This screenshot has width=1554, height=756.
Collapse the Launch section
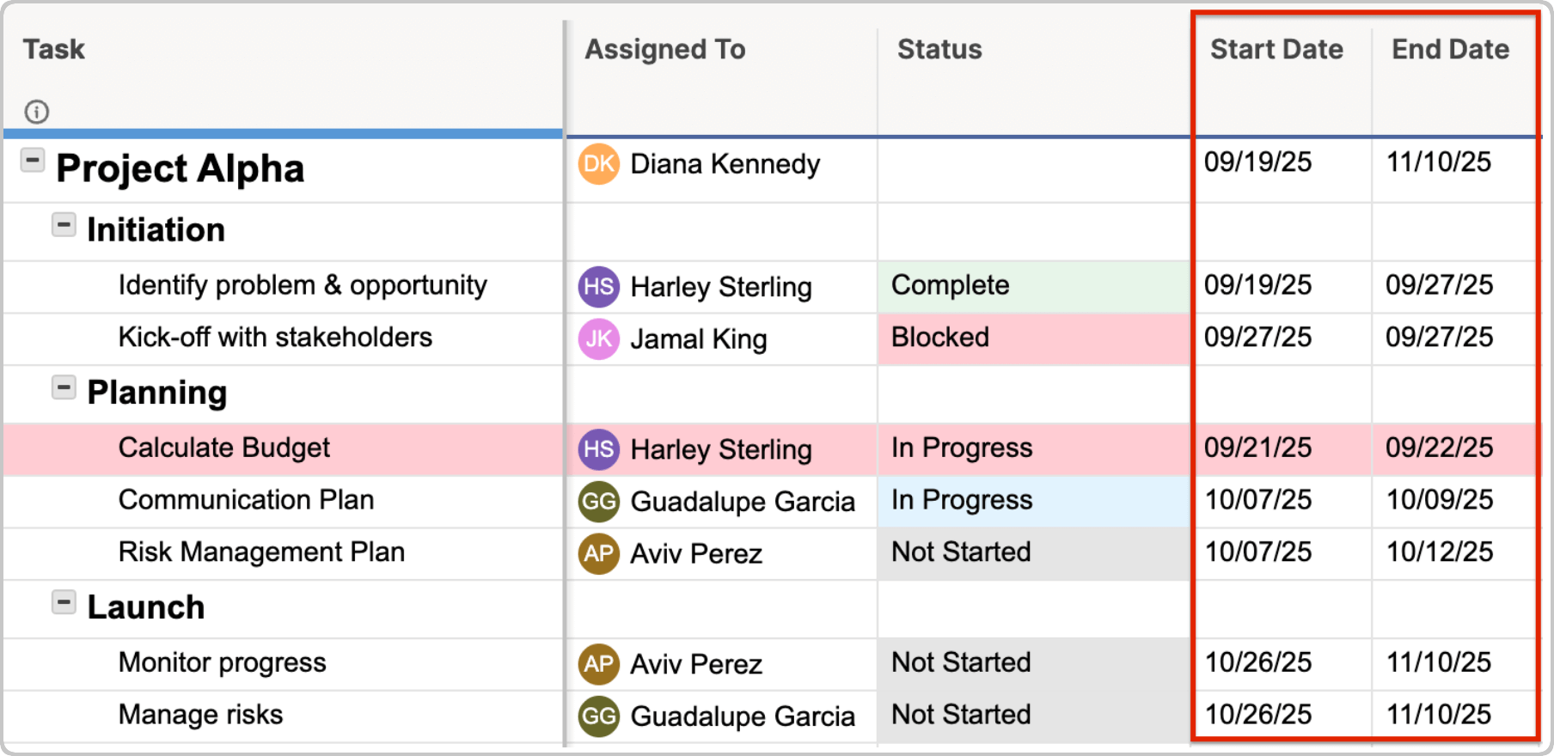click(x=64, y=601)
